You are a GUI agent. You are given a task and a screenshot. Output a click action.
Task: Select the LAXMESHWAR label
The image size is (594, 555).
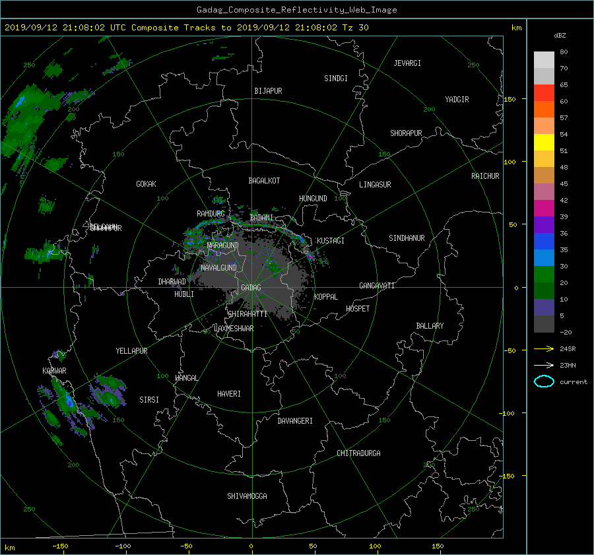pyautogui.click(x=234, y=329)
